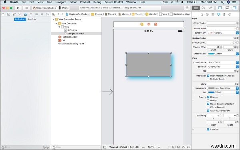Toggle the navigator panel visibility
Image resolution: width=240 pixels, height=150 pixels.
[220, 8]
